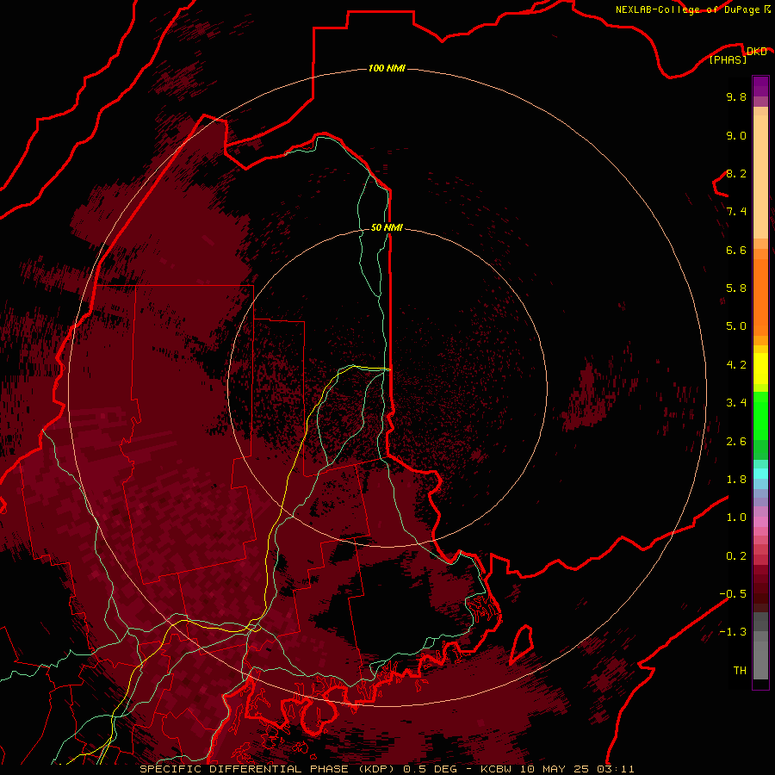
Task: Click the TH label on the scale
Action: pos(740,671)
